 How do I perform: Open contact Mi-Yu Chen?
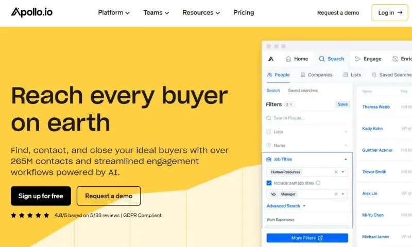(x=372, y=215)
